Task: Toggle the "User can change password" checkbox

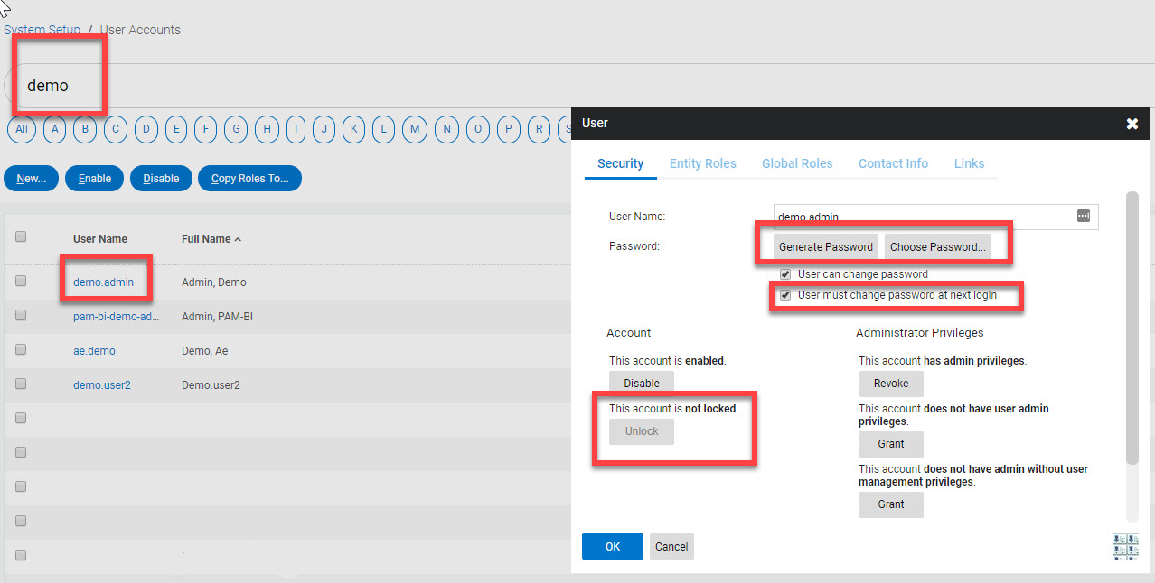Action: pyautogui.click(x=785, y=274)
